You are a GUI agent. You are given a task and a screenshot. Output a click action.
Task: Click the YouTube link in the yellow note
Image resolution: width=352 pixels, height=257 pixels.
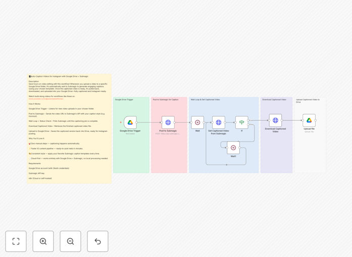coord(46,99)
